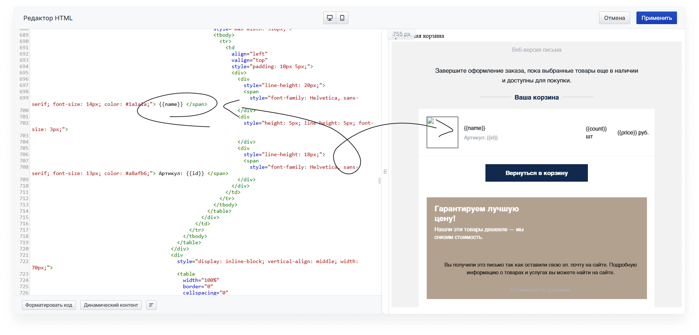
Task: Click the broken product image placeholder
Action: pos(442,132)
